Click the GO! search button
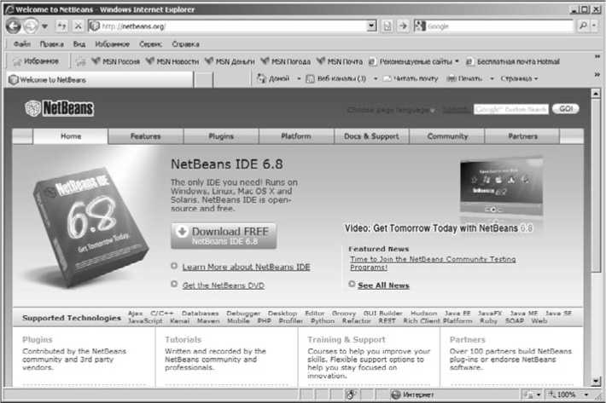 click(x=565, y=109)
